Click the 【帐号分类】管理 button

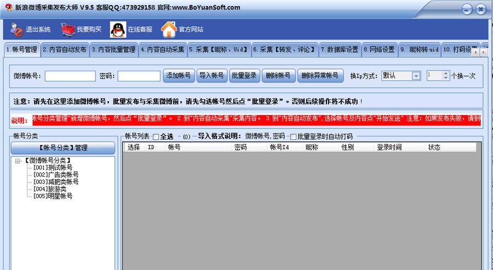click(x=63, y=148)
